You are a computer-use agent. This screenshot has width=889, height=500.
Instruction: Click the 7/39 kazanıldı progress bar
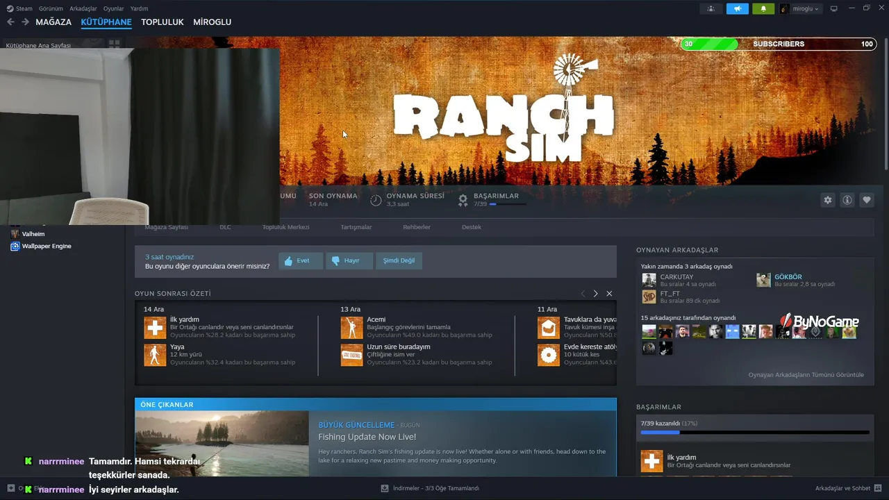pyautogui.click(x=755, y=432)
